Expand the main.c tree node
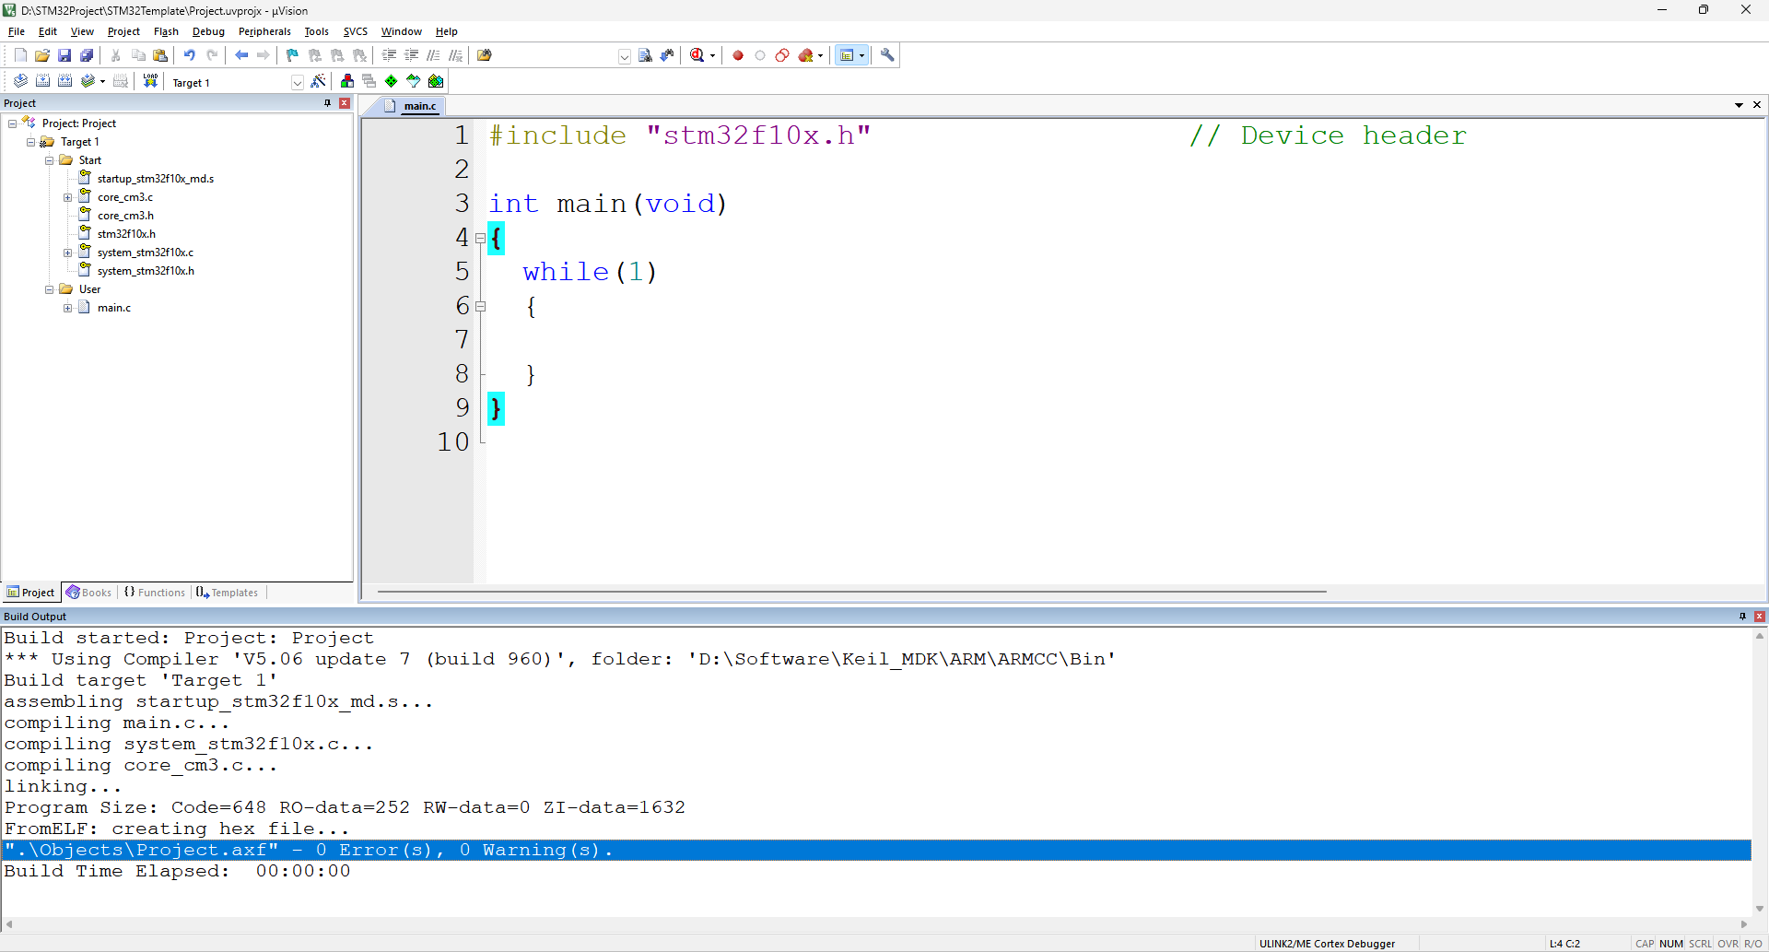Screen dimensions: 1769x952 click(67, 308)
